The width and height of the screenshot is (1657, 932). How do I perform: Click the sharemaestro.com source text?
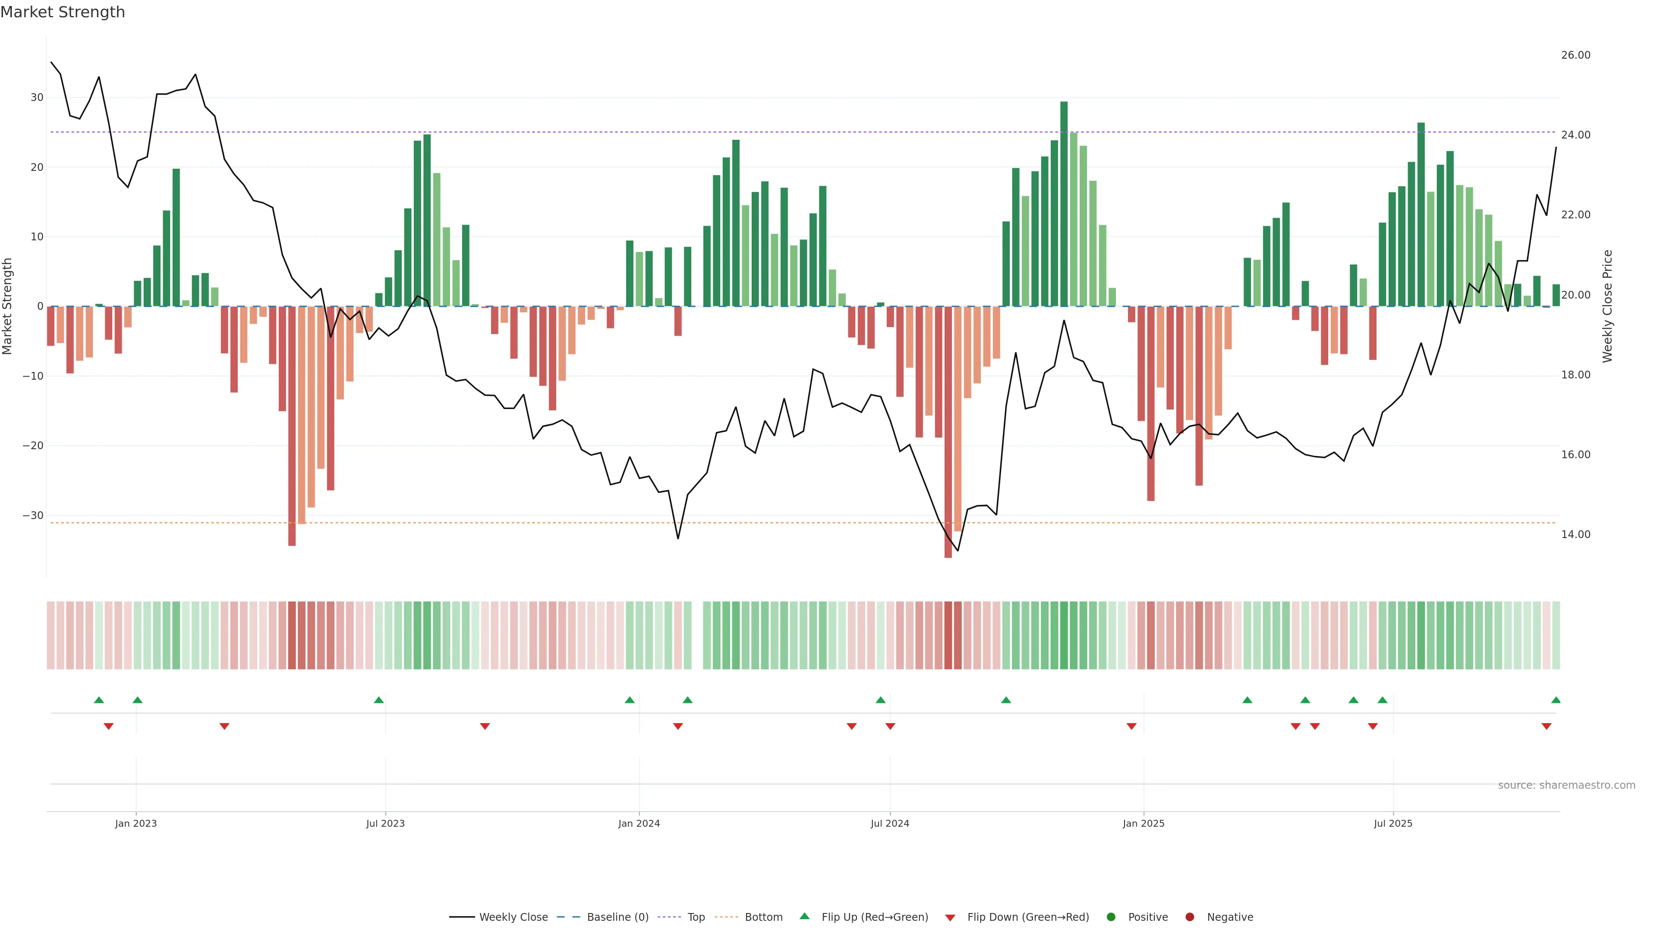(1566, 785)
